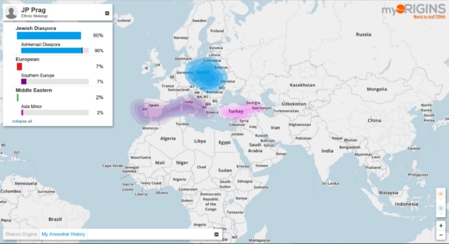Click the Algeria map label
Screen dimensions: 449x244
(168, 138)
